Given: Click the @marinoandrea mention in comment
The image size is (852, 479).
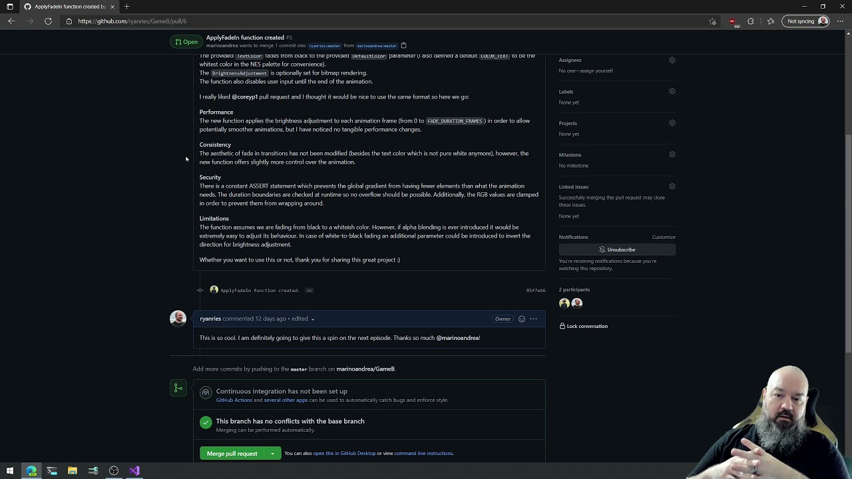Looking at the screenshot, I should pyautogui.click(x=458, y=338).
